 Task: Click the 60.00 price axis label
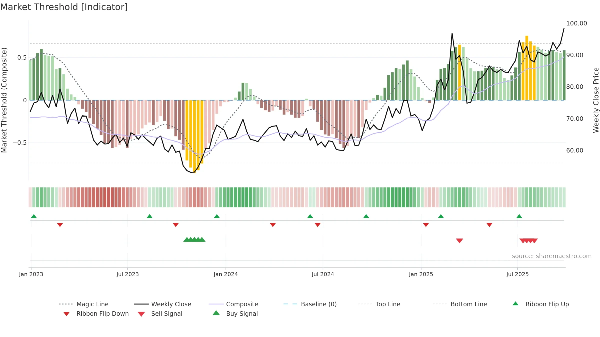click(x=575, y=151)
